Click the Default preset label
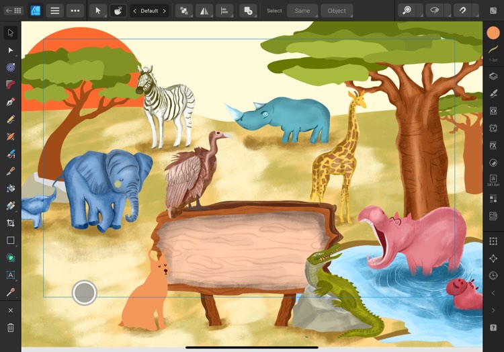 [149, 11]
